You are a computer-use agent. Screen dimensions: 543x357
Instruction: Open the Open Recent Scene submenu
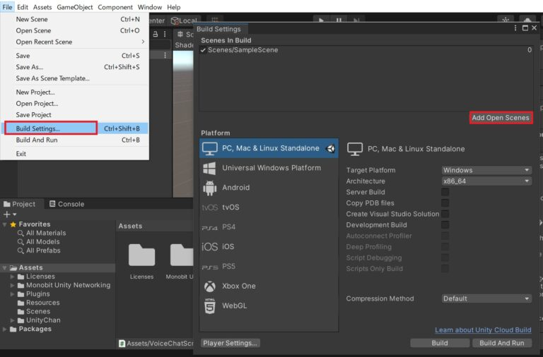click(x=75, y=42)
